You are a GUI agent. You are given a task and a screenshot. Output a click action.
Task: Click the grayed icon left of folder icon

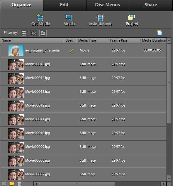tap(4, 183)
